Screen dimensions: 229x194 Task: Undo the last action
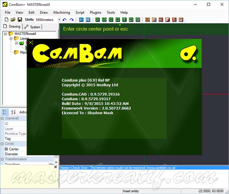[x=65, y=20]
